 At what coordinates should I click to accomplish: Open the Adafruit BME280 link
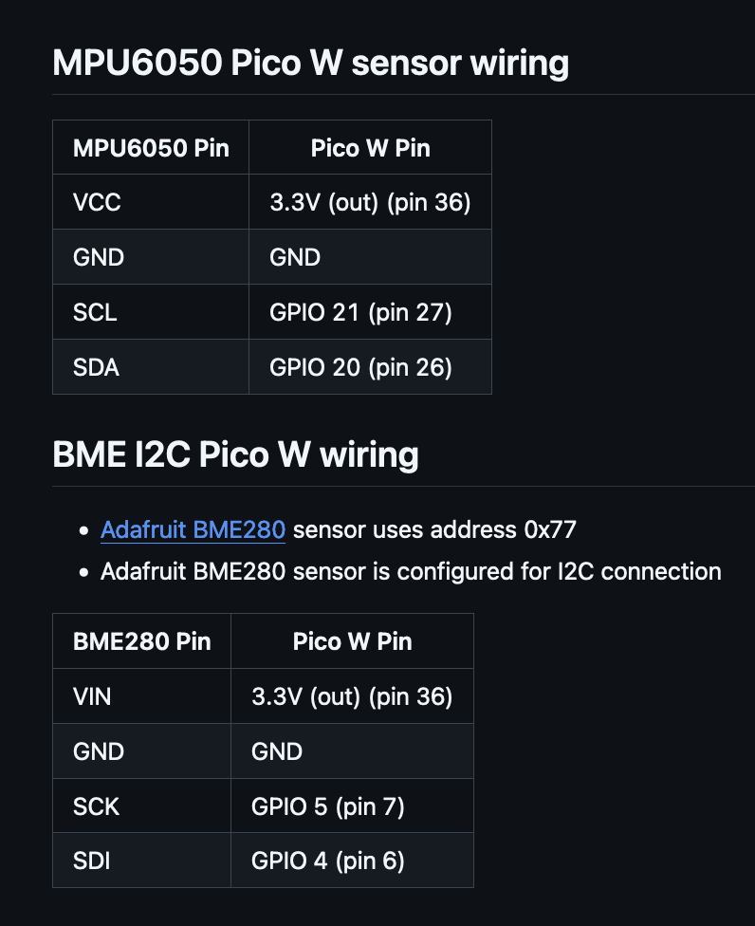193,529
